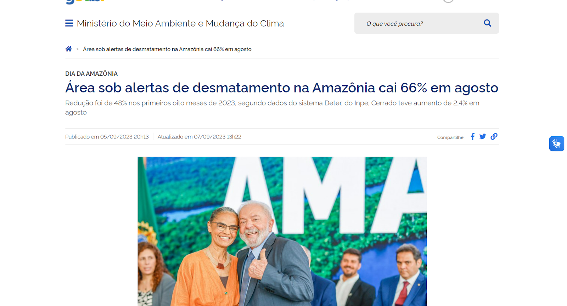Open the hamburger navigation menu
The width and height of the screenshot is (567, 306).
click(69, 23)
